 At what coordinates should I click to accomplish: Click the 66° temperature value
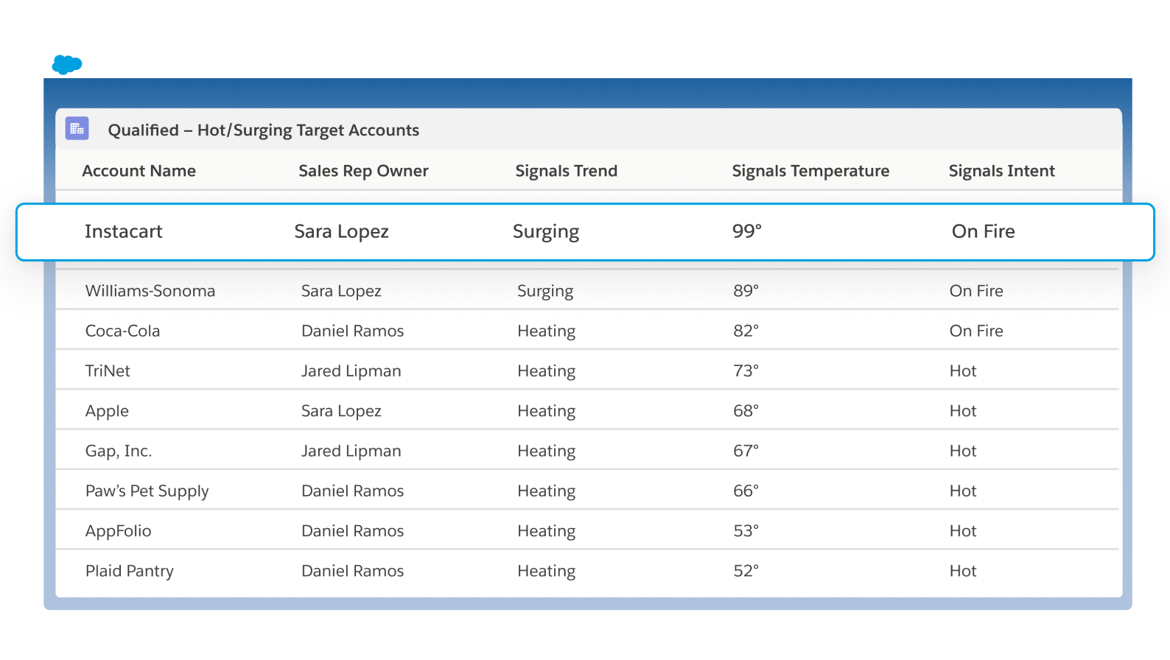tap(746, 491)
